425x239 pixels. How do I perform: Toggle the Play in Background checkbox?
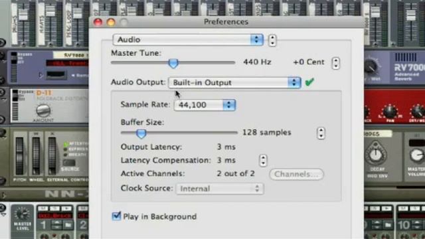(x=117, y=216)
